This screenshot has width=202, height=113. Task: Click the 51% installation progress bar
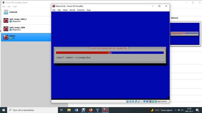pos(110,53)
